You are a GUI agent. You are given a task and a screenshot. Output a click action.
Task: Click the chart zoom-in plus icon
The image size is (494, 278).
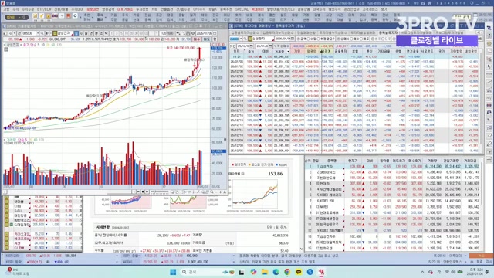(x=220, y=192)
